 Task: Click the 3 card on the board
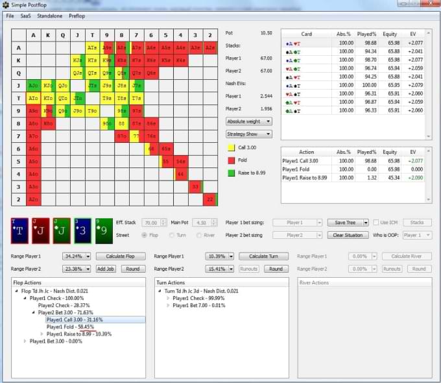(82, 230)
